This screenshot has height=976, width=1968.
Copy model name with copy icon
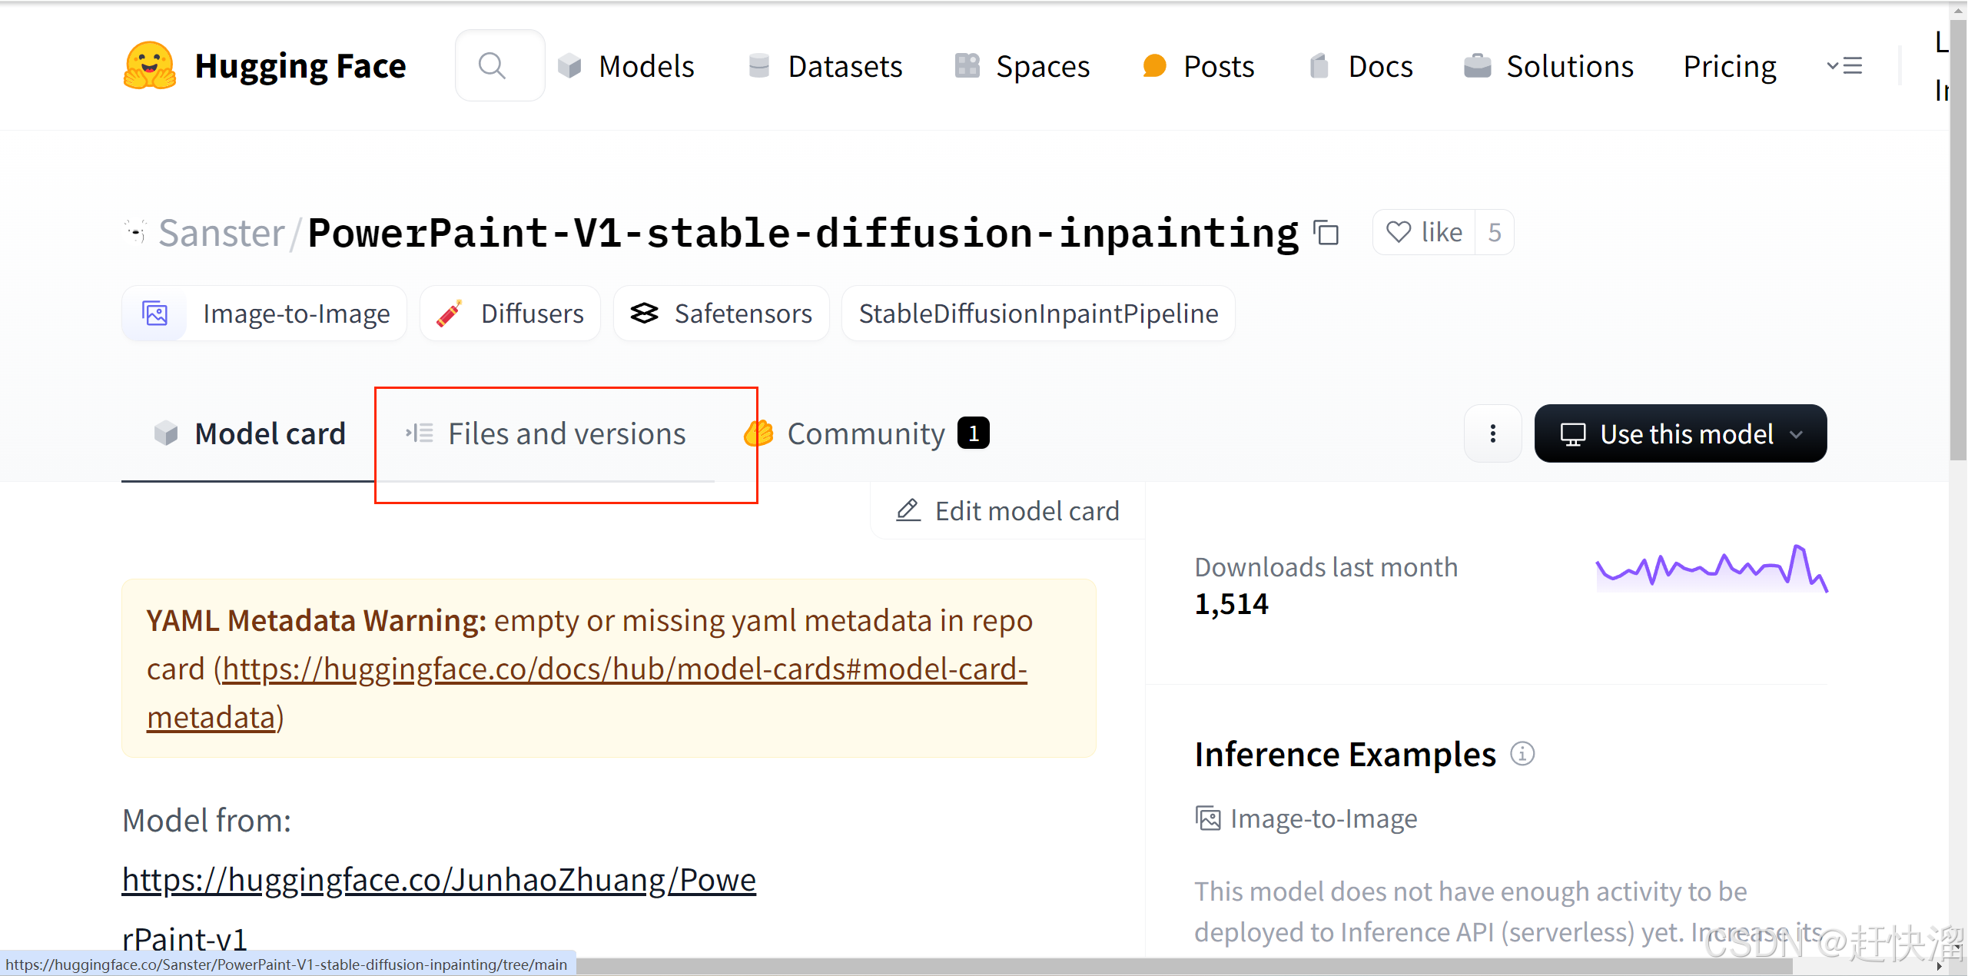pyautogui.click(x=1326, y=233)
